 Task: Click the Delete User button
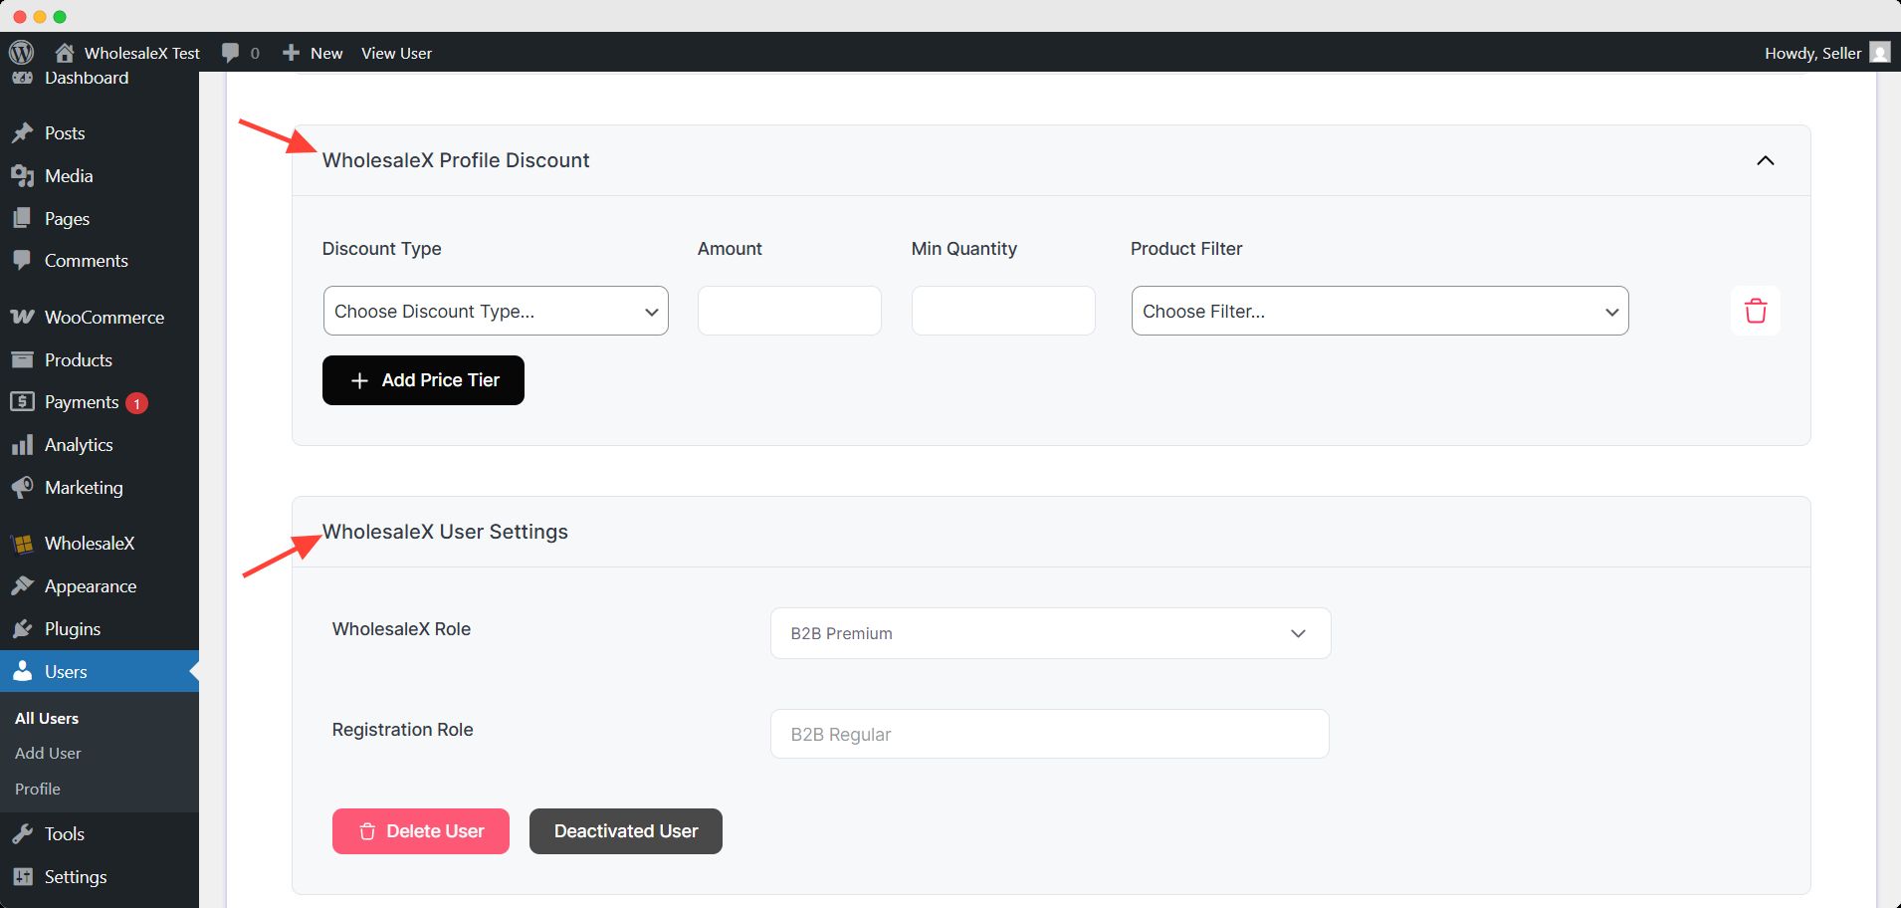pyautogui.click(x=421, y=831)
